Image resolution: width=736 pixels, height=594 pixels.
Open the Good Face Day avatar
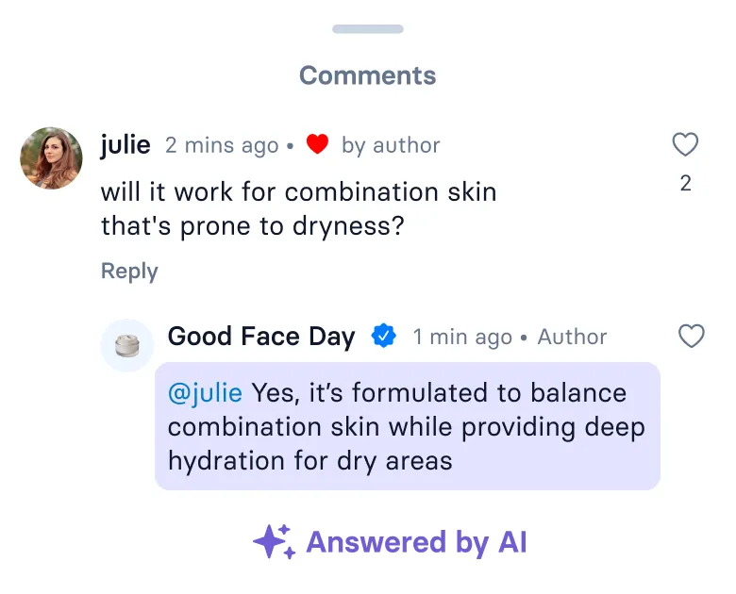(126, 345)
